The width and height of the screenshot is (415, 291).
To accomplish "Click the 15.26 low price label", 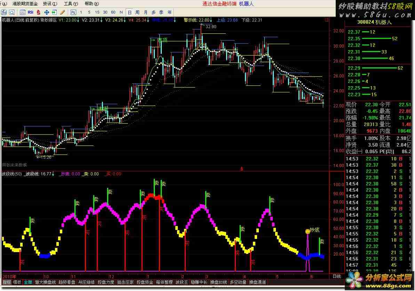I will pyautogui.click(x=46, y=157).
